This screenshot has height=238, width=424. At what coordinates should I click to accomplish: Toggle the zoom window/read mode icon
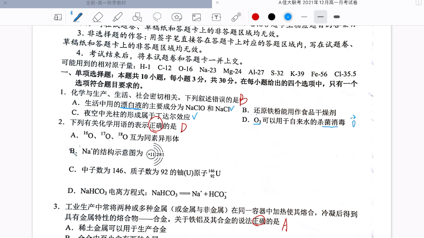pyautogui.click(x=58, y=17)
